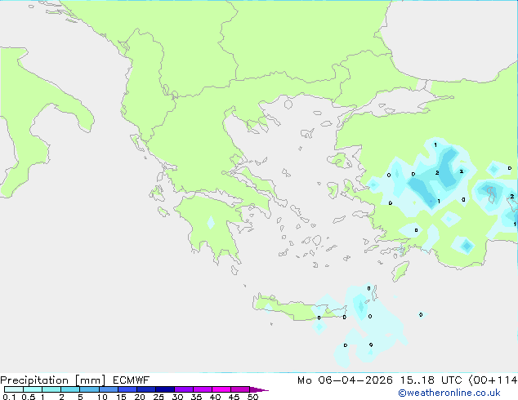Select the 1–2 mm legend color

pyautogui.click(x=51, y=389)
